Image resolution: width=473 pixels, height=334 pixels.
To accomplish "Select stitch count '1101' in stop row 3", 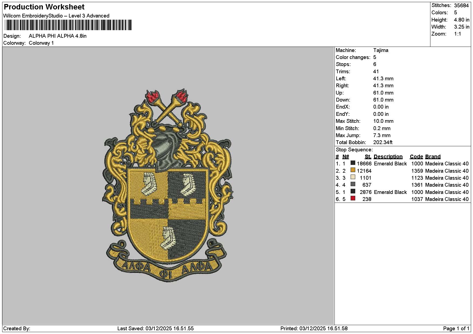I will [x=365, y=178].
